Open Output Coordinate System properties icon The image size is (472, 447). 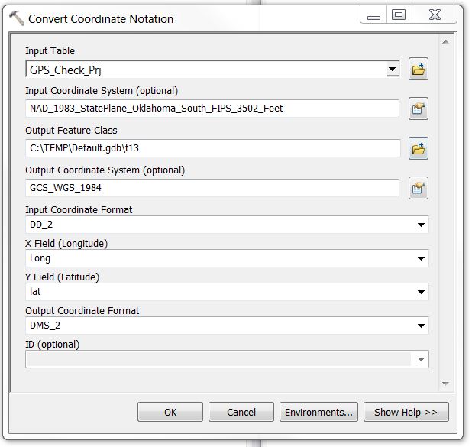click(418, 188)
